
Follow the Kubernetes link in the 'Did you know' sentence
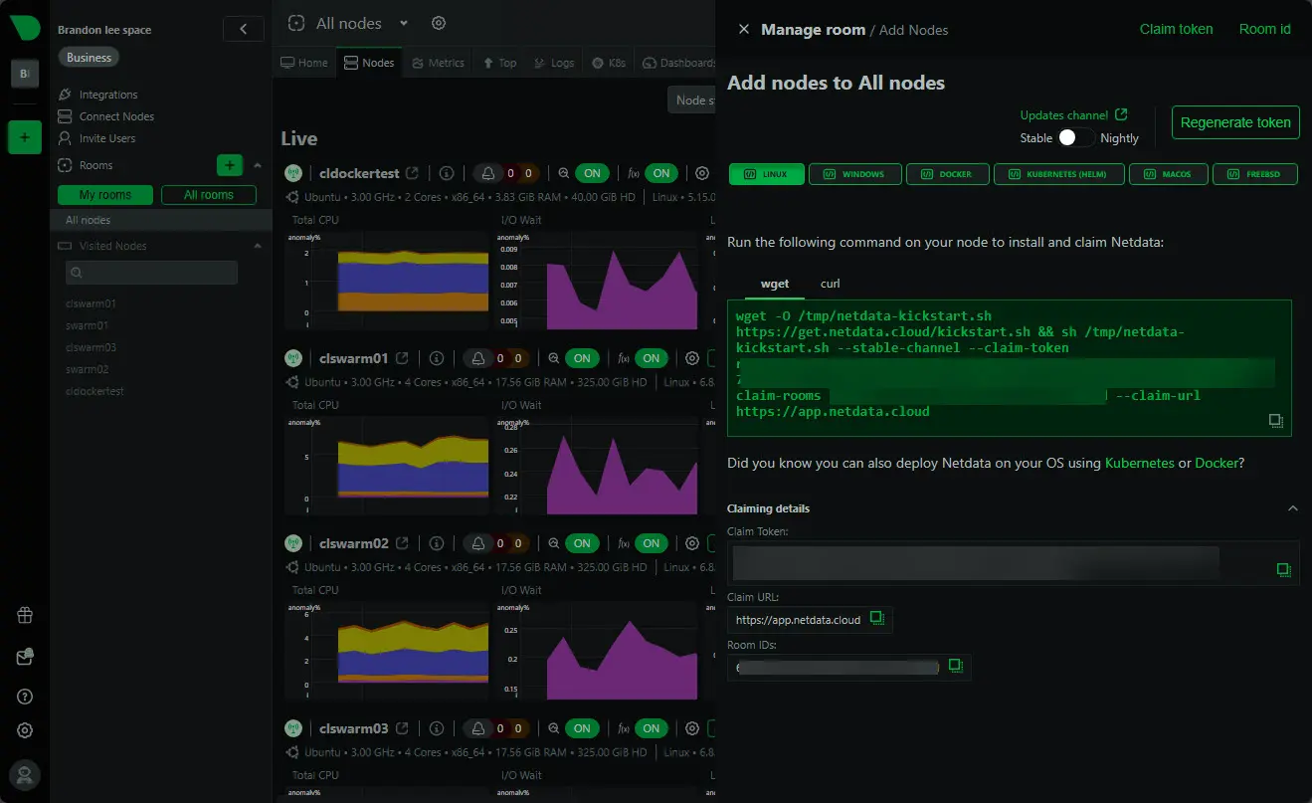1139,463
